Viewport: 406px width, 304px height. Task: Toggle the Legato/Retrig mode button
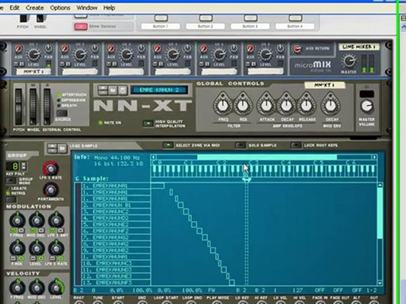pos(11,200)
